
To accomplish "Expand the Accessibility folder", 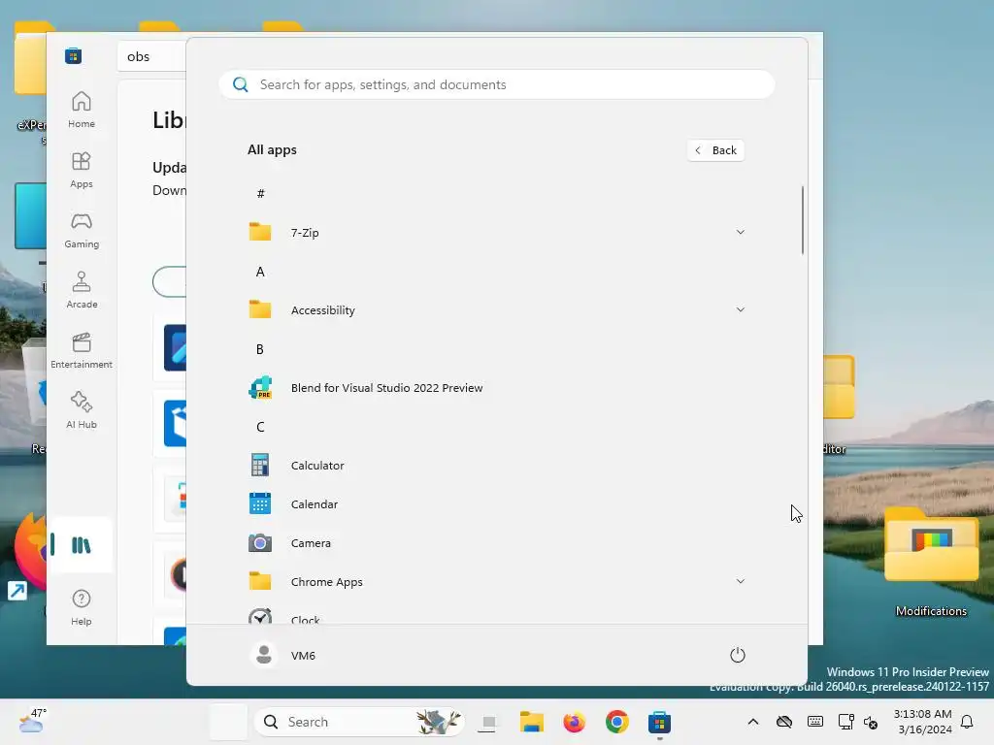I will [x=496, y=309].
